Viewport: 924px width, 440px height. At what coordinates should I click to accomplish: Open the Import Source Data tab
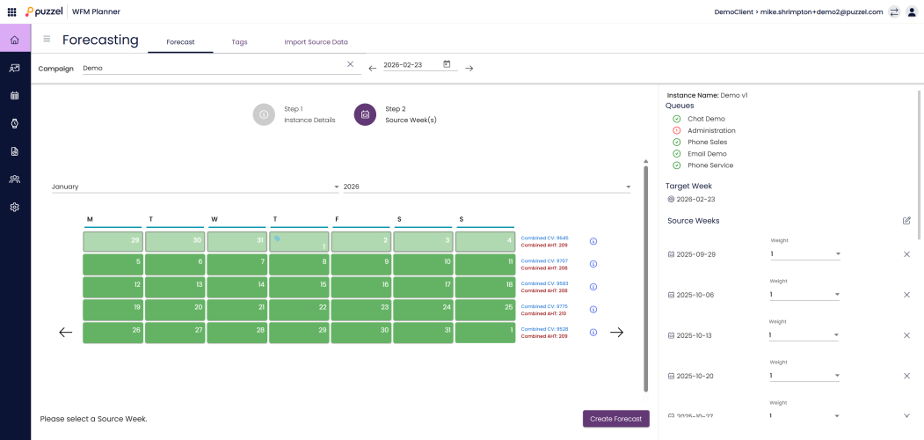coord(316,42)
